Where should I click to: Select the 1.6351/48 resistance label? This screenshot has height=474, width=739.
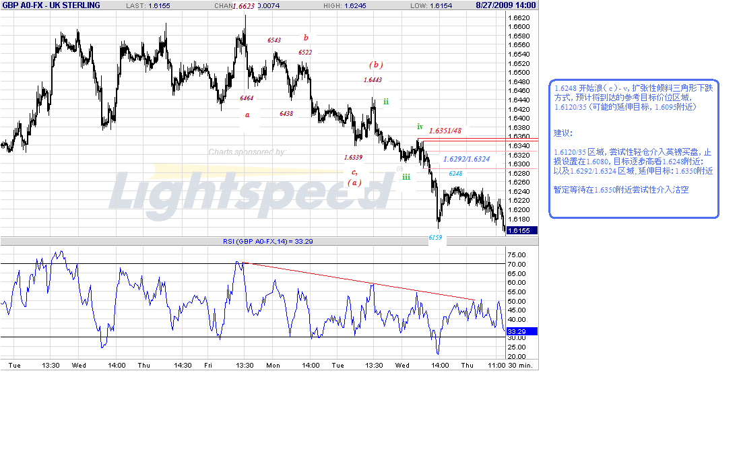pyautogui.click(x=445, y=131)
